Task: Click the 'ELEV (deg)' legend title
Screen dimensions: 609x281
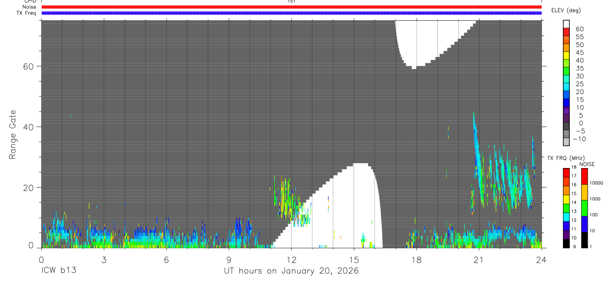Action: (x=566, y=10)
